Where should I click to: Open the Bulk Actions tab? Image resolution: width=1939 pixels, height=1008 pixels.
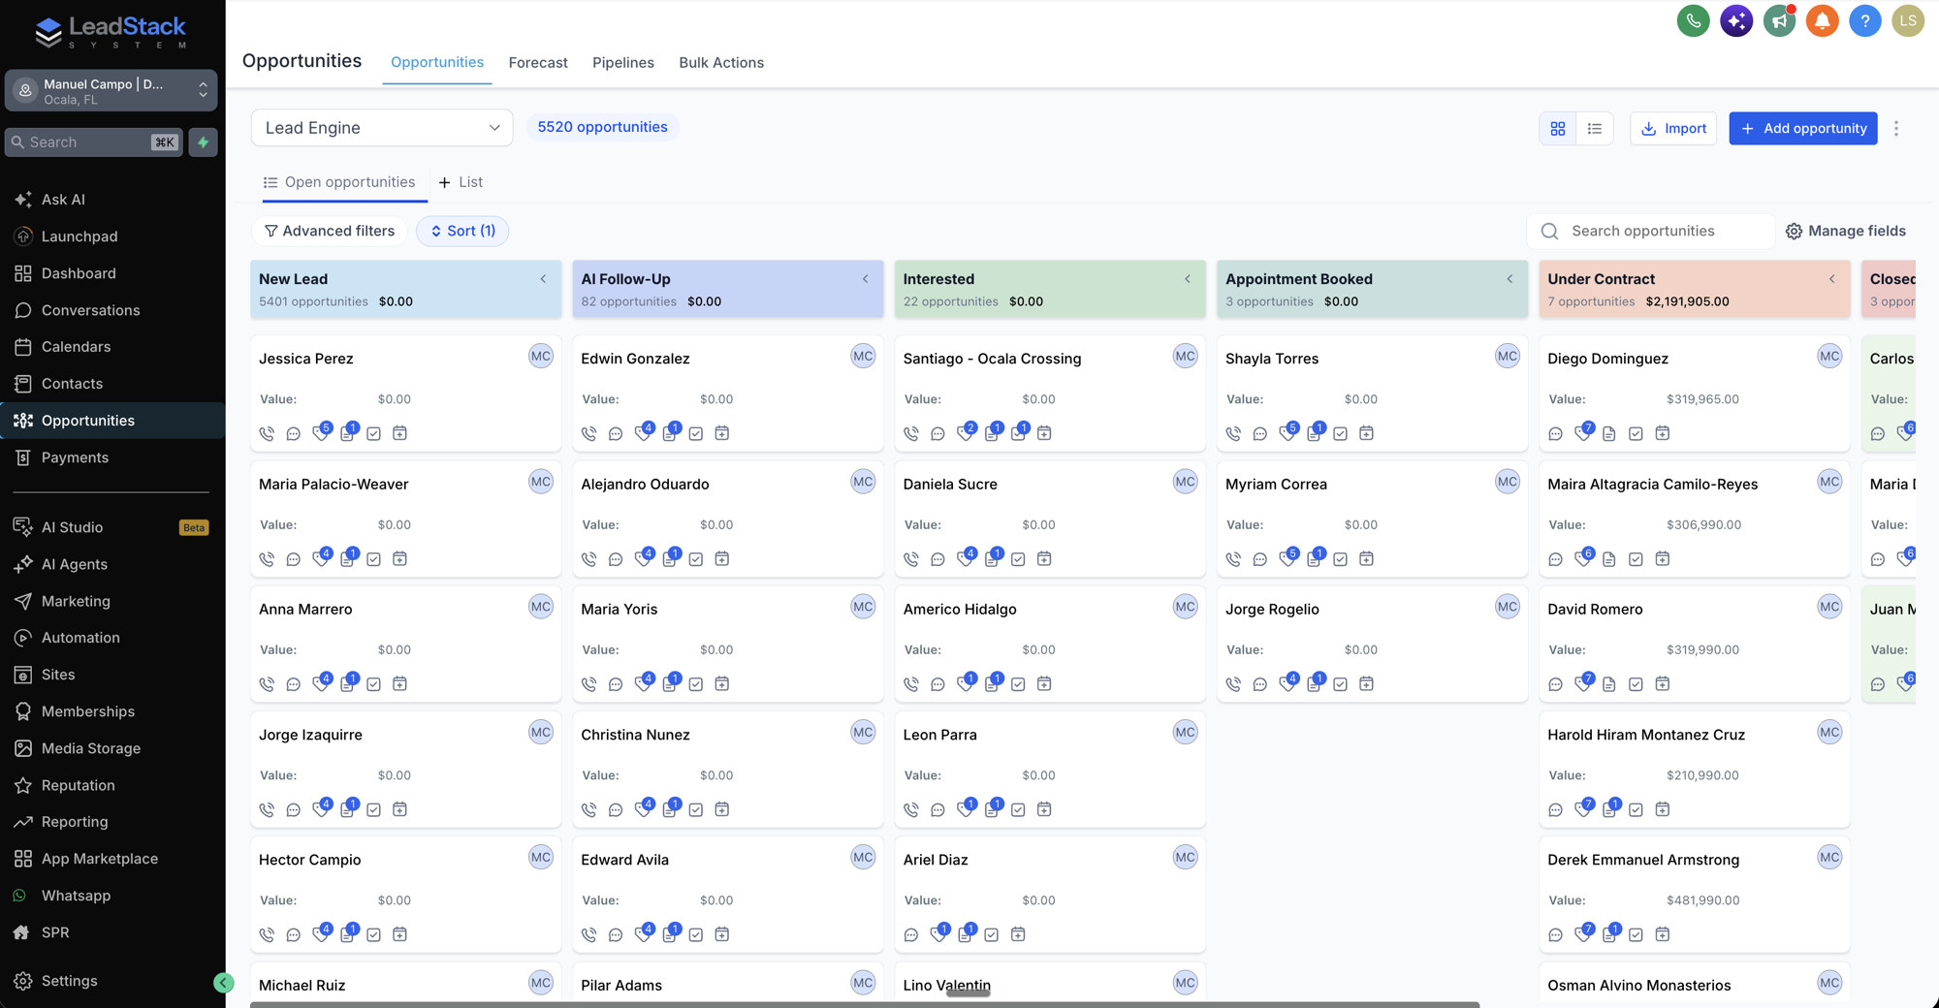(721, 62)
